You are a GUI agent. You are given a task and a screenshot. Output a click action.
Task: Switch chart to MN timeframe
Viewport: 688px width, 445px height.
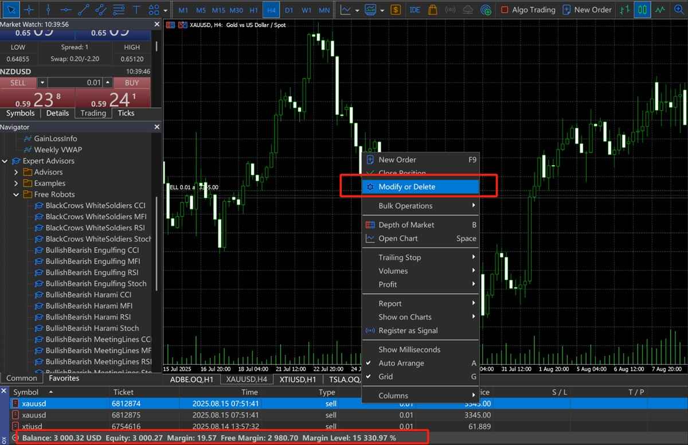tap(325, 10)
